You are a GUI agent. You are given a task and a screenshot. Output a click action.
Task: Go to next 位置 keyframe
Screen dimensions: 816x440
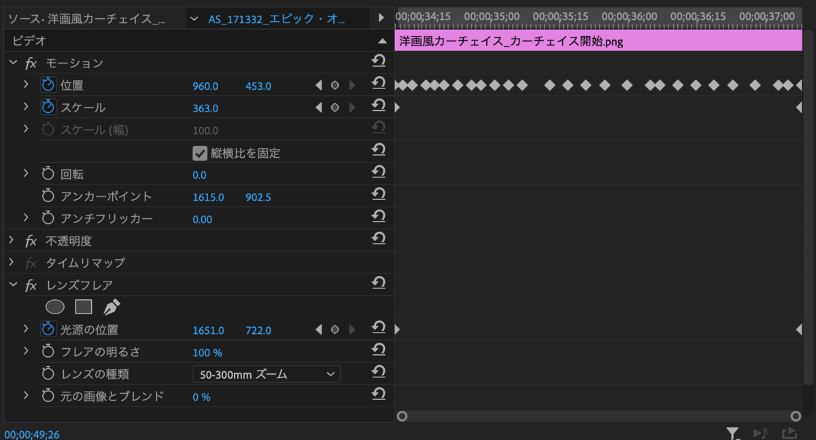352,86
